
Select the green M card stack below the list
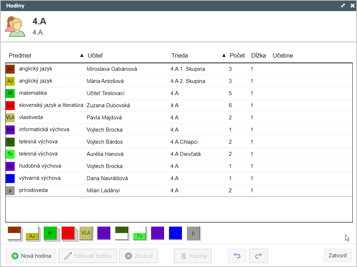point(50,233)
